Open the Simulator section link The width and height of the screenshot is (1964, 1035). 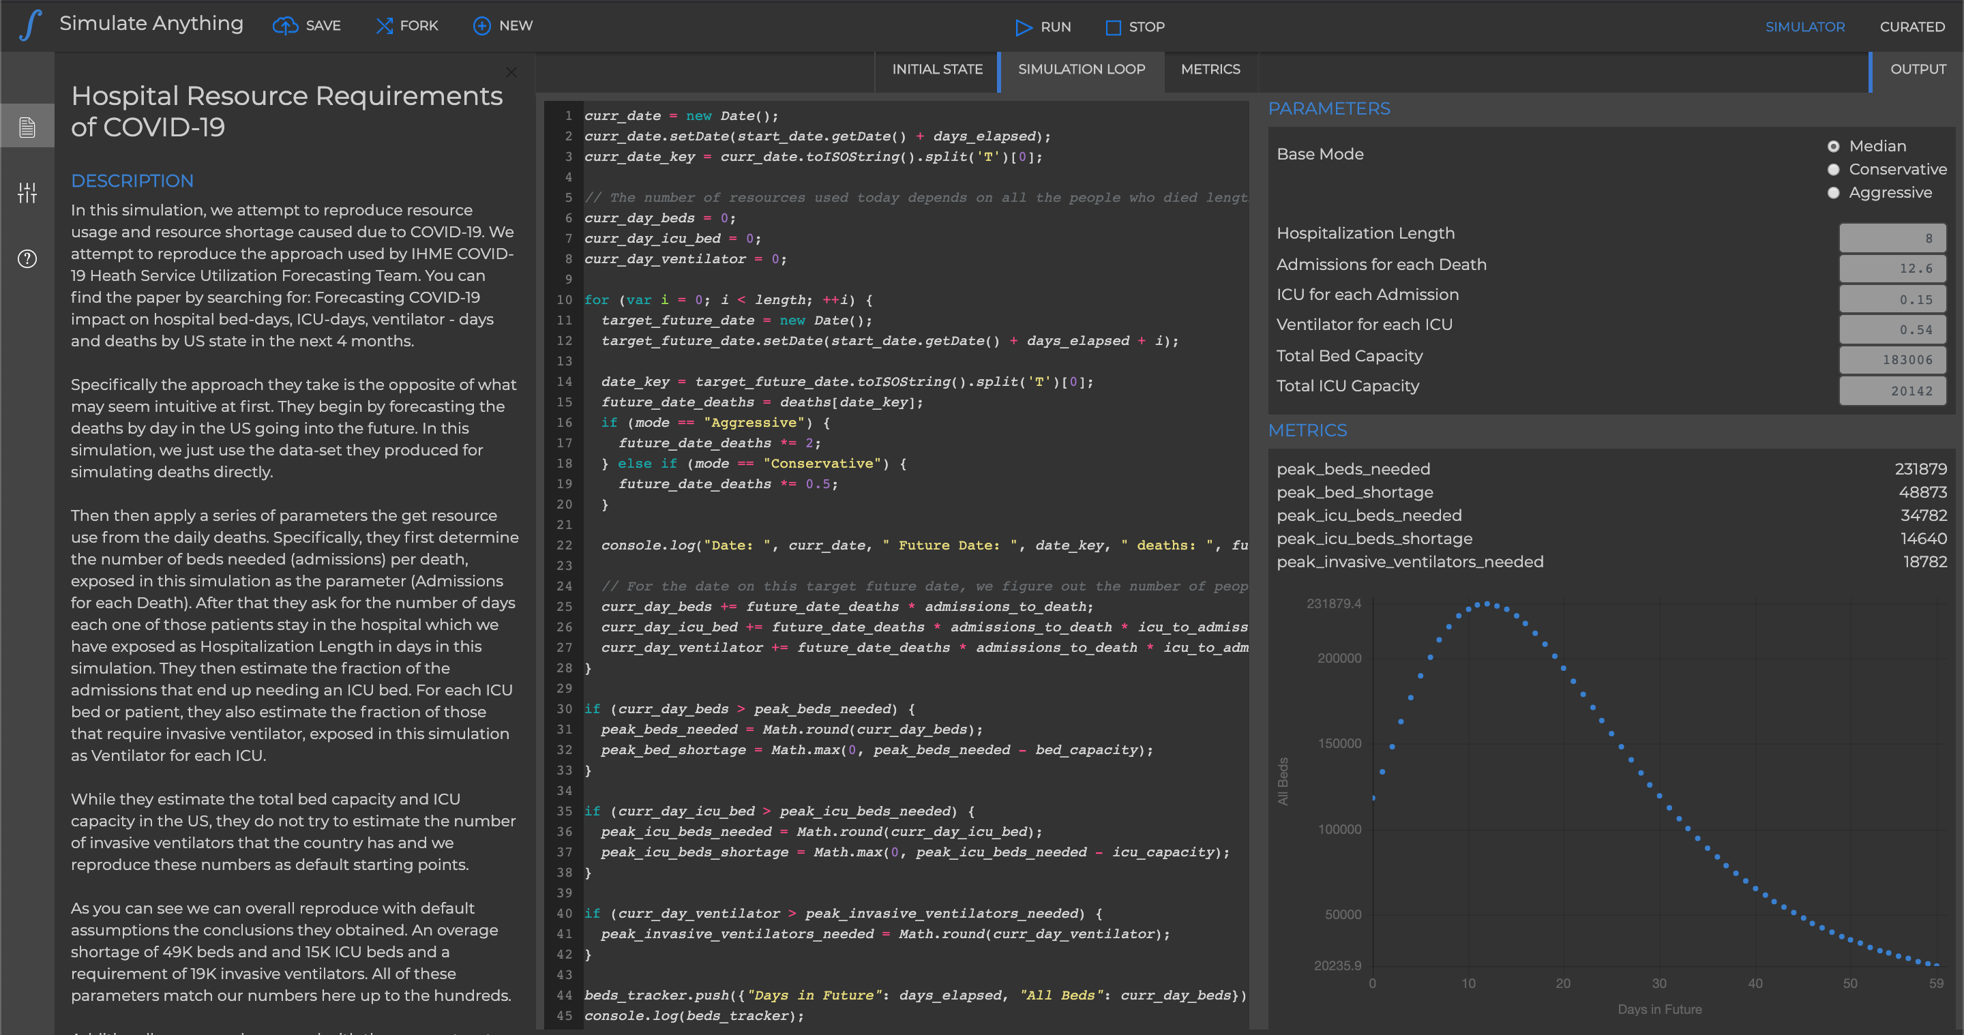(x=1804, y=27)
